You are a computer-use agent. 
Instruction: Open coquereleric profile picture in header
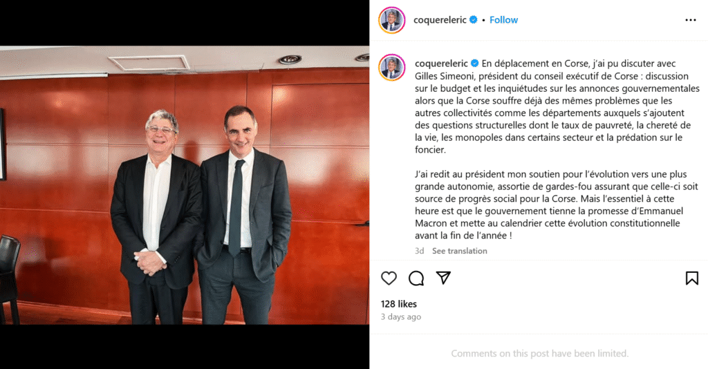pos(391,20)
